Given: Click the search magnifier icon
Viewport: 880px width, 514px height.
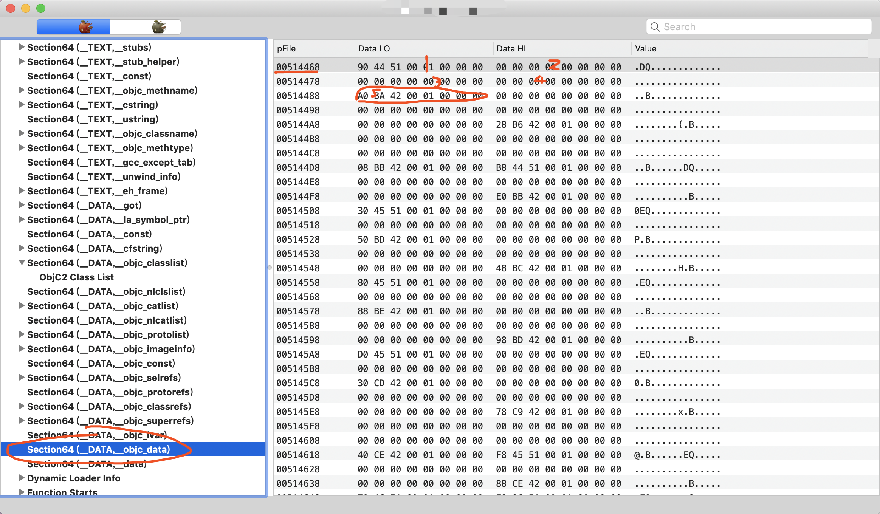Looking at the screenshot, I should click(655, 27).
